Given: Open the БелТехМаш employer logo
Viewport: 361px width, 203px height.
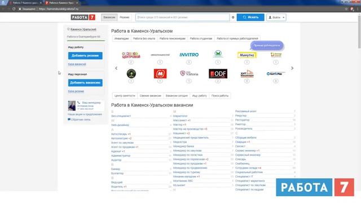Looking at the screenshot, I should pyautogui.click(x=276, y=74).
